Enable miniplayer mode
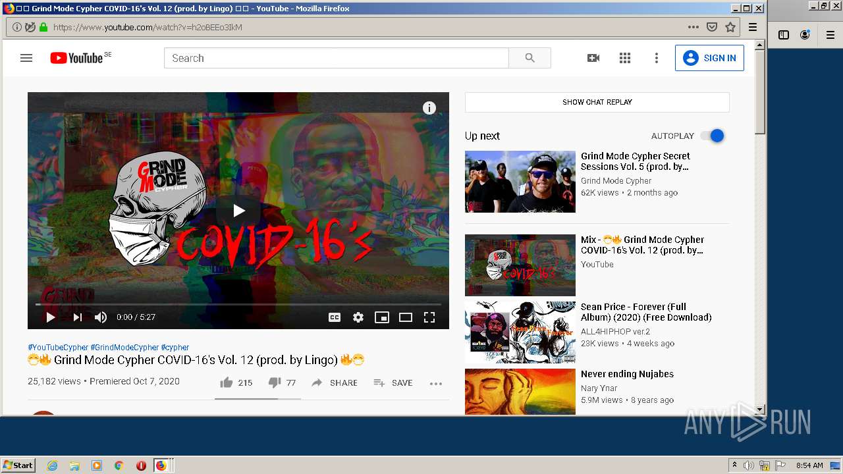Viewport: 843px width, 474px height. coord(382,317)
